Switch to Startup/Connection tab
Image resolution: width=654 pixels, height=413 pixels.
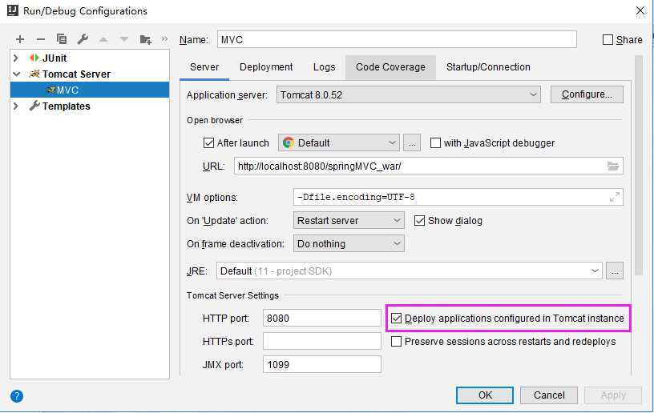pos(488,67)
